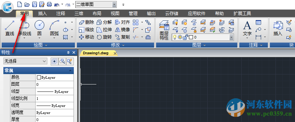
Task: Click the quick select icon in 特性 panel
Action: click(x=70, y=61)
